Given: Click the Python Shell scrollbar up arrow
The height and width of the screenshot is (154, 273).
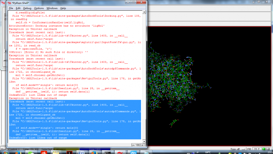Looking at the screenshot, I should pos(144,12).
